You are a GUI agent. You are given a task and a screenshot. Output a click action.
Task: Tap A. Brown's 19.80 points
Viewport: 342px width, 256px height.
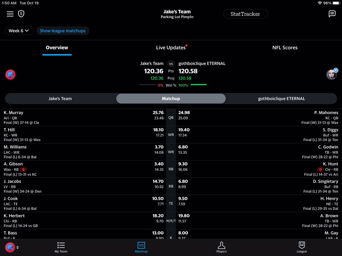[184, 216]
